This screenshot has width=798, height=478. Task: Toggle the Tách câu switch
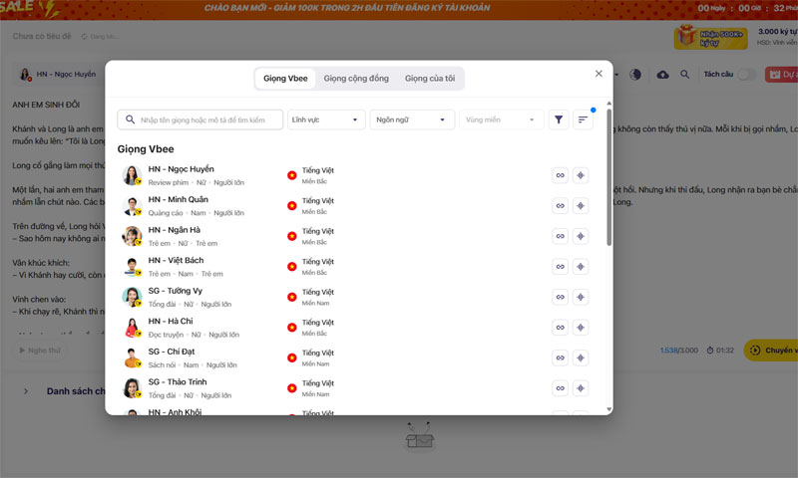745,75
